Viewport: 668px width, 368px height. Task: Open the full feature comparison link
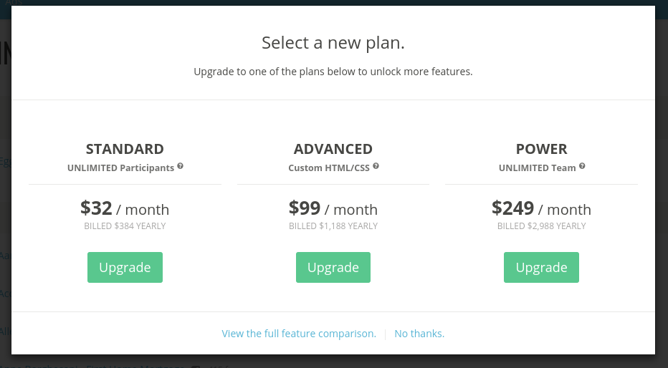pyautogui.click(x=299, y=334)
